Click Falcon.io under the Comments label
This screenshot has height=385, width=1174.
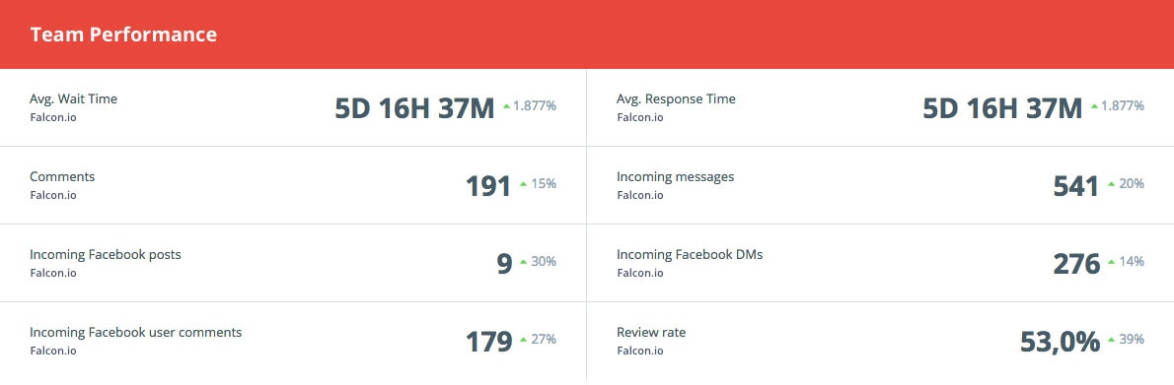click(53, 195)
